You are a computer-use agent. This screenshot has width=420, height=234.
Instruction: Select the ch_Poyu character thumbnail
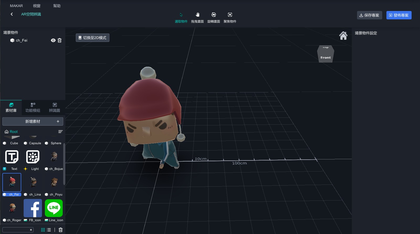point(54,182)
